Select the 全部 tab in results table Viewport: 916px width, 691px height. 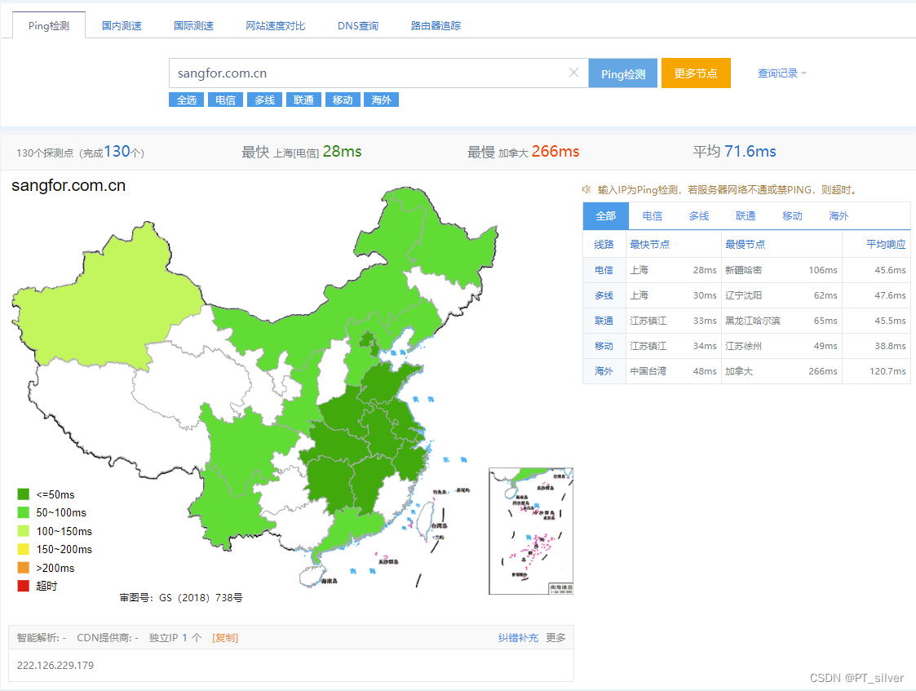[x=606, y=216]
